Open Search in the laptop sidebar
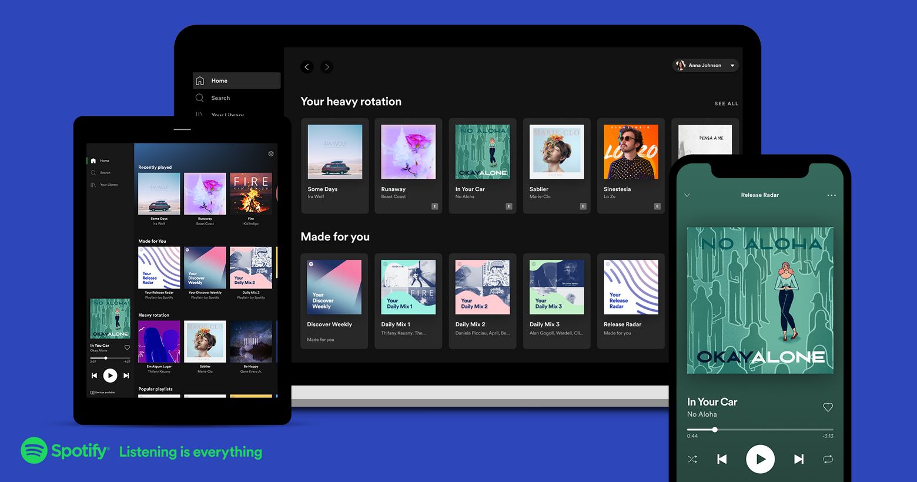917x482 pixels. click(x=220, y=98)
